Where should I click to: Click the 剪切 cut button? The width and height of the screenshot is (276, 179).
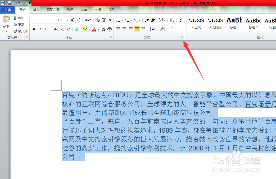click(19, 18)
